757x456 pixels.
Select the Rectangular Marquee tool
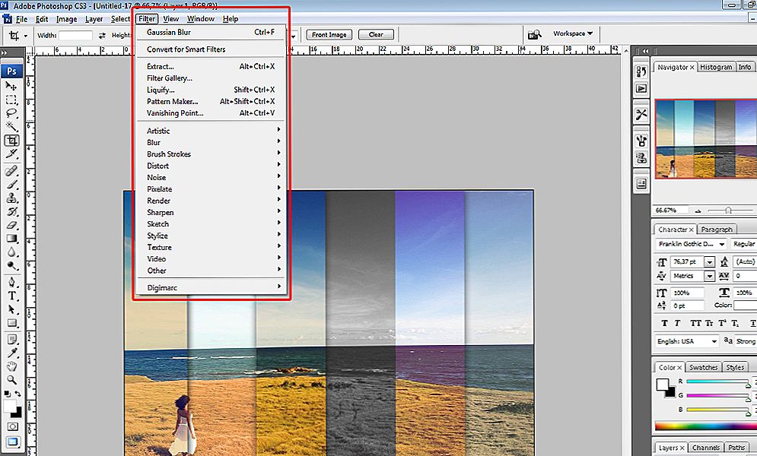click(x=11, y=100)
